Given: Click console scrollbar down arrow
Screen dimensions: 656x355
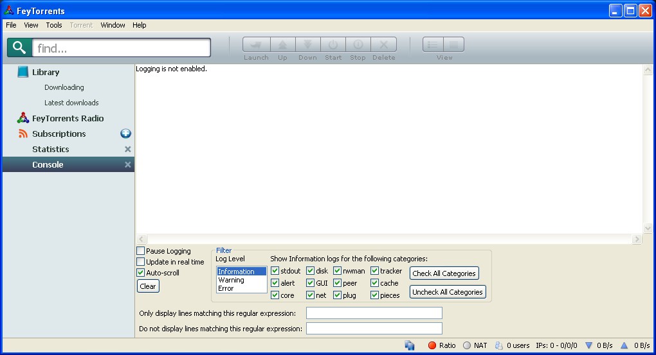Looking at the screenshot, I should (x=648, y=229).
